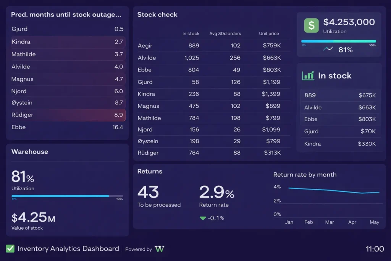The image size is (391, 261).
Task: Sort the table by the Unit price header
Action: coord(269,34)
